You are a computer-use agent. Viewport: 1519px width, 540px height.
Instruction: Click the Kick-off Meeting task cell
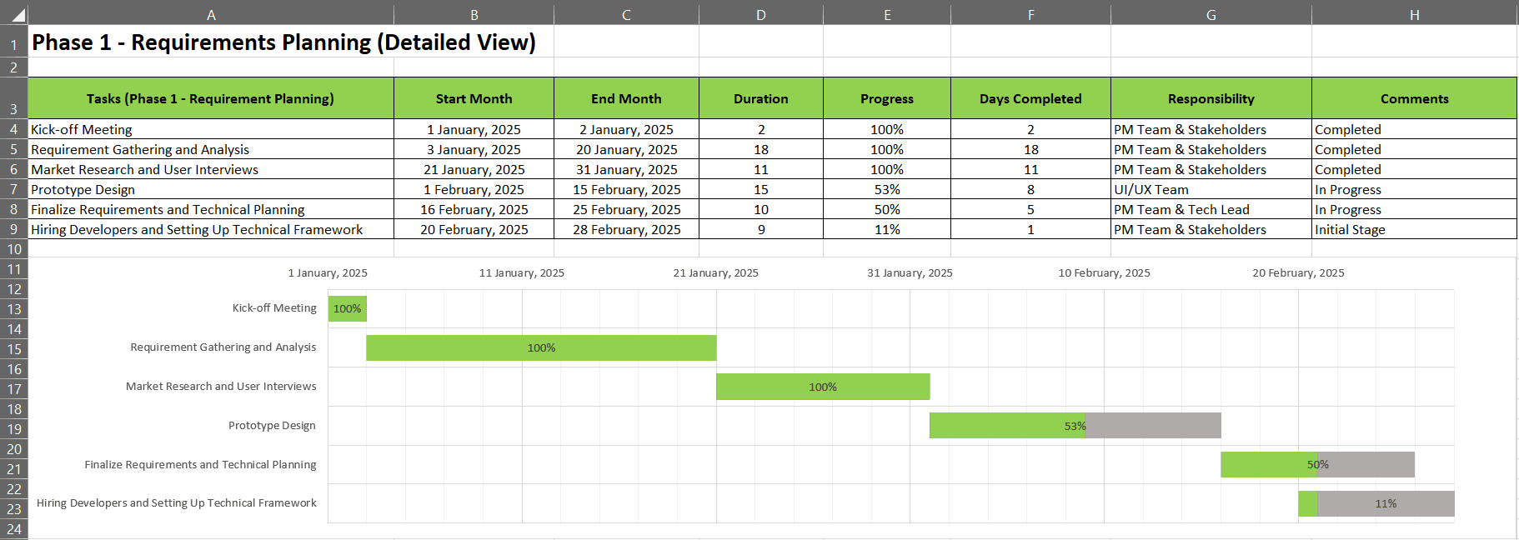coord(211,129)
